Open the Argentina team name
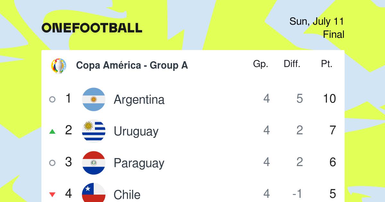385x202 pixels. pos(139,99)
